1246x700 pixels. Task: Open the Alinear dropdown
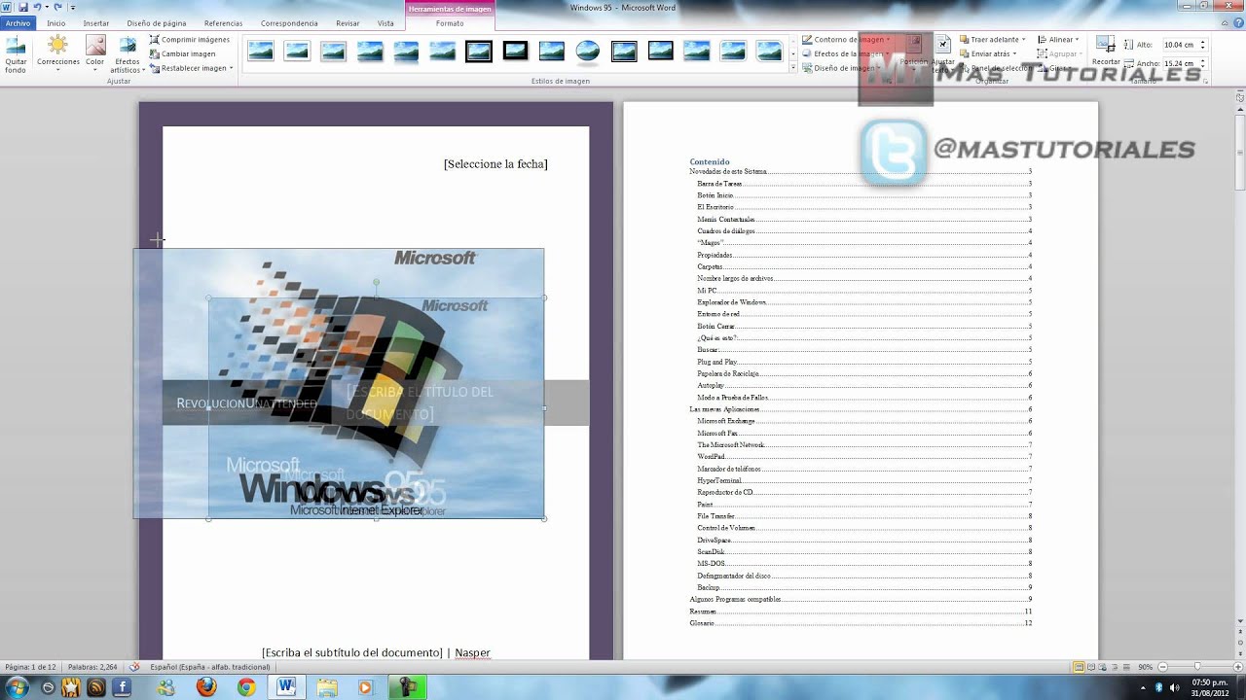[x=1058, y=40]
